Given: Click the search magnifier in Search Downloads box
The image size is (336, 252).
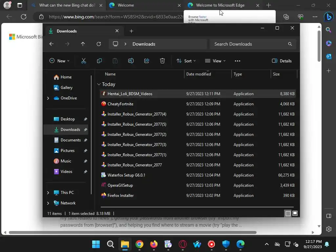Looking at the screenshot, I should (290, 44).
